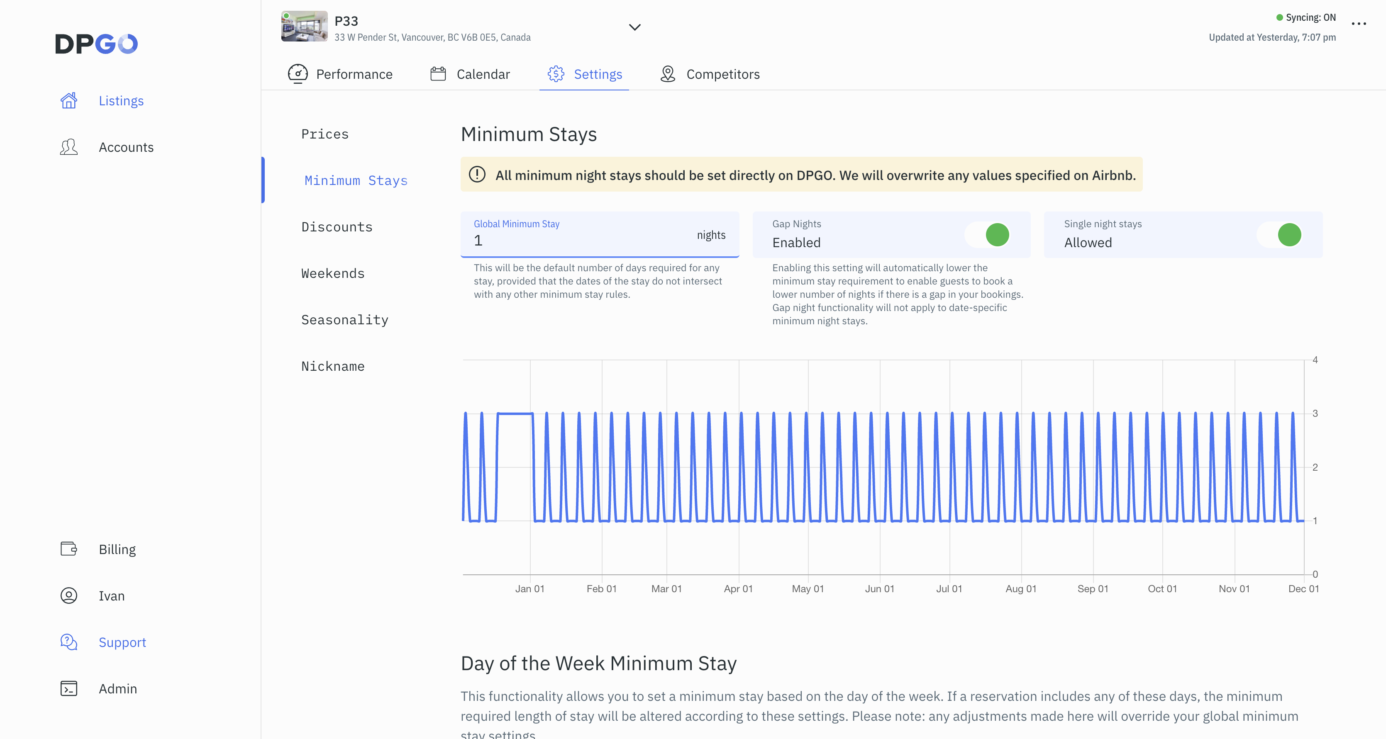Open the three-dot more options menu
This screenshot has width=1386, height=739.
[1359, 24]
